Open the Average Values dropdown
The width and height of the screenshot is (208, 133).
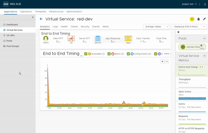click(x=157, y=27)
